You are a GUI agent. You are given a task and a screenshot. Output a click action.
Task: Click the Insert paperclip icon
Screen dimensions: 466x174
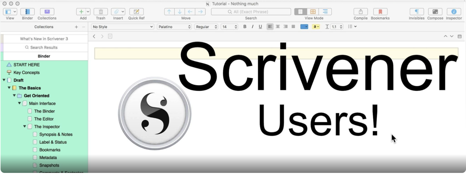(116, 12)
